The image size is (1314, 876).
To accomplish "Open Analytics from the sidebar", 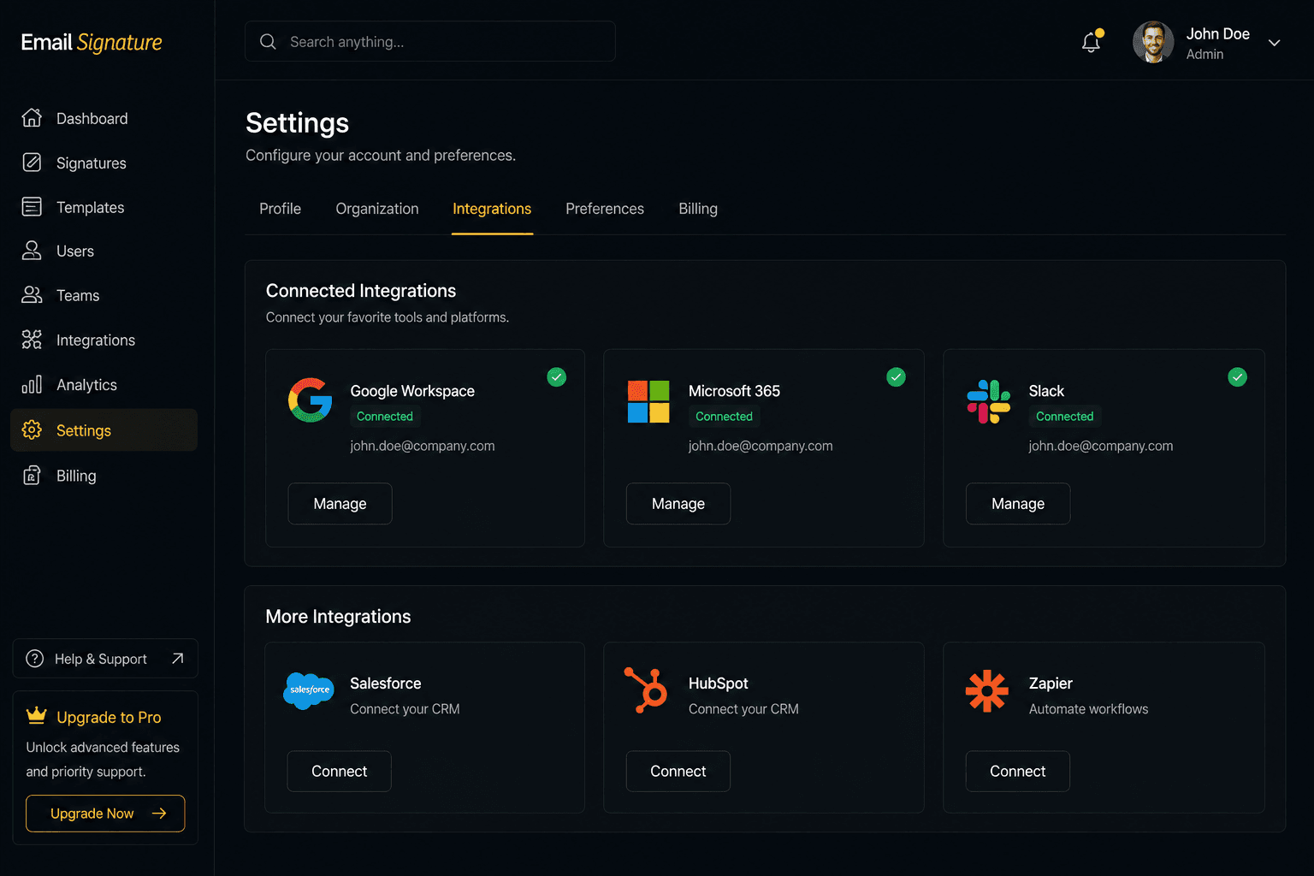I will coord(104,385).
